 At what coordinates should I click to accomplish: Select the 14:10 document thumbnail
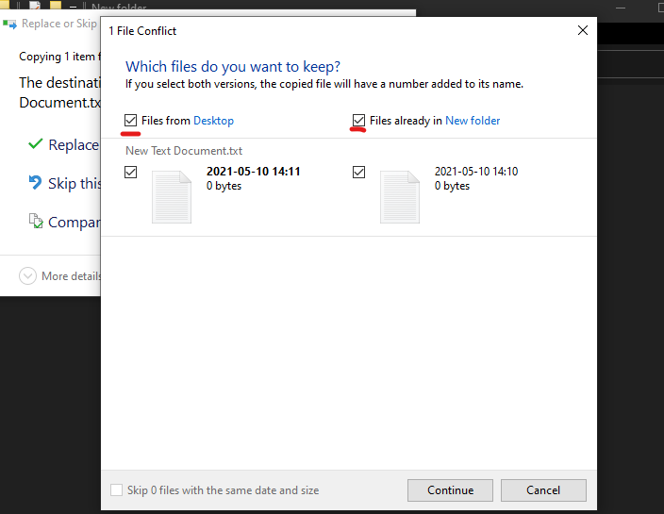point(400,197)
